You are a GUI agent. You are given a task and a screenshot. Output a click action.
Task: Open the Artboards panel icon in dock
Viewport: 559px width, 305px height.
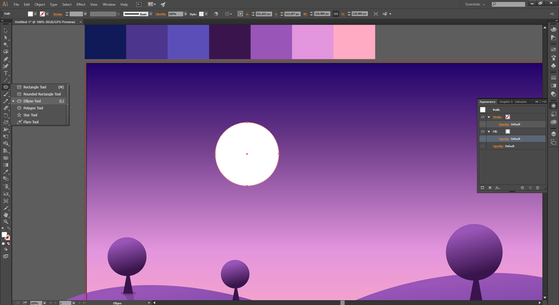pos(553,142)
